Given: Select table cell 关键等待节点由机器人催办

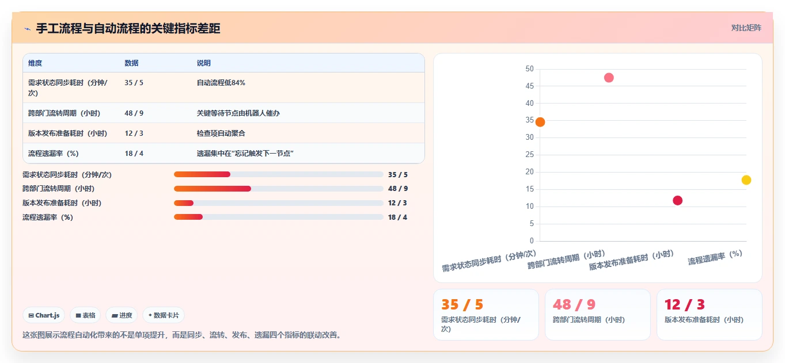Looking at the screenshot, I should coord(238,113).
